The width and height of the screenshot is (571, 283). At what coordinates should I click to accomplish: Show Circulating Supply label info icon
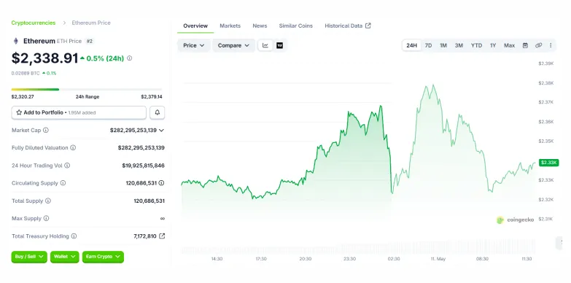(x=63, y=183)
